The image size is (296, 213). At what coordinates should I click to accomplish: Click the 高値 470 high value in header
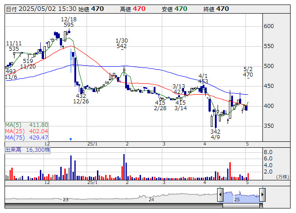click(133, 9)
